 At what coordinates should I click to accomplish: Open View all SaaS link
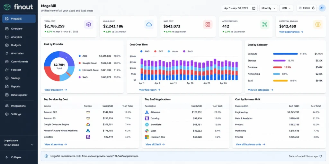(x=155, y=144)
